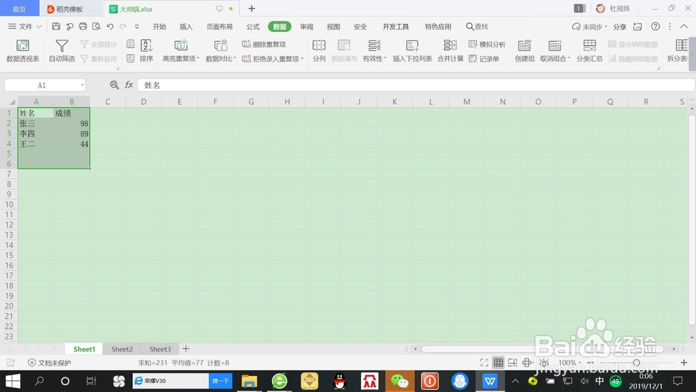Switch to the 页面布局 tab
The image size is (696, 392).
pos(219,26)
